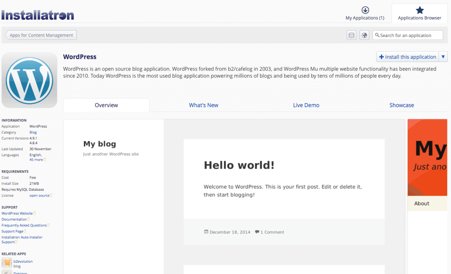Viewport: 451px width, 274px height.
Task: Click the WordPress logo icon
Action: (29, 80)
